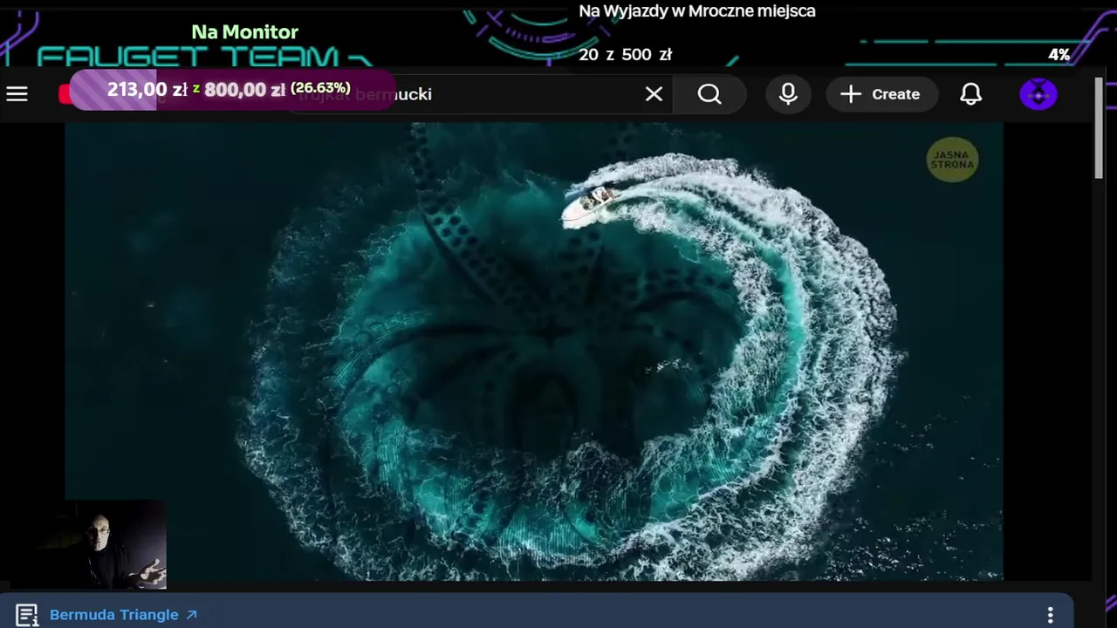Click the vertical page scrollbar thumb
This screenshot has width=1117, height=628.
pos(1099,129)
